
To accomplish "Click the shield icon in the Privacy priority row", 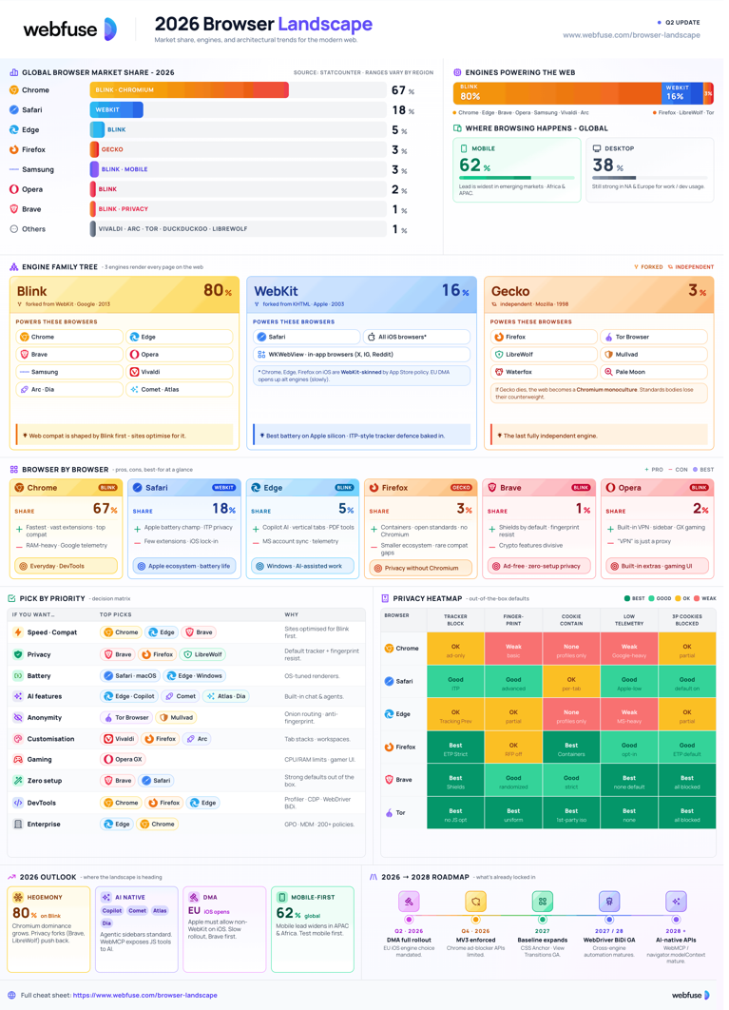I will coord(18,654).
